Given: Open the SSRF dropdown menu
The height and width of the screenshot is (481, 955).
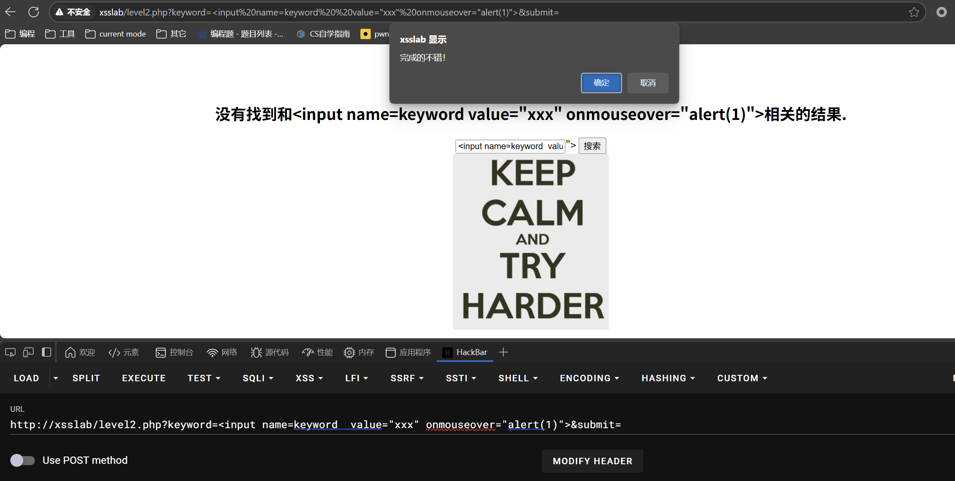Looking at the screenshot, I should [407, 378].
